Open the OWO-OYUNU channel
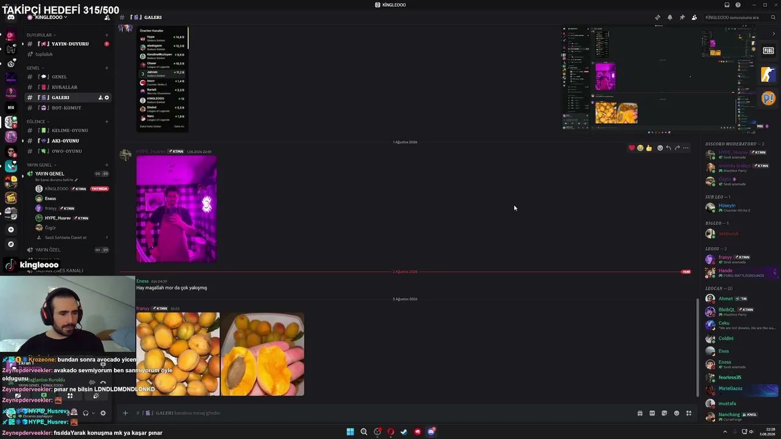 tap(68, 151)
